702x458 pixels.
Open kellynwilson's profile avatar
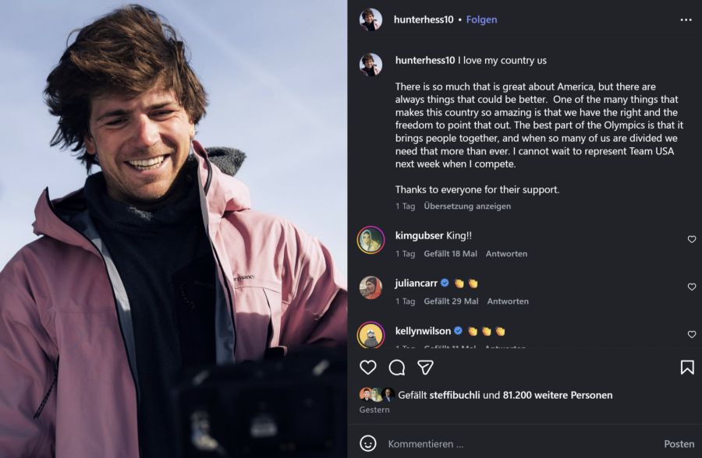[370, 335]
